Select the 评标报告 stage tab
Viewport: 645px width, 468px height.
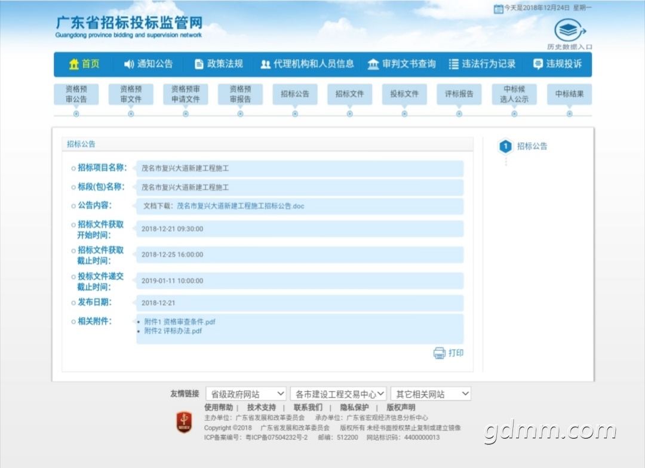(x=459, y=94)
